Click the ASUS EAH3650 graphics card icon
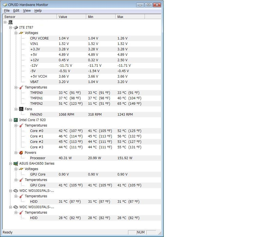 16,164
